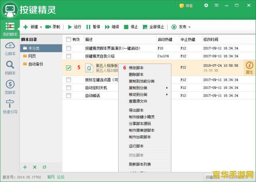Click the F10 start hotkey cell
The image size is (256, 182).
[160, 48]
